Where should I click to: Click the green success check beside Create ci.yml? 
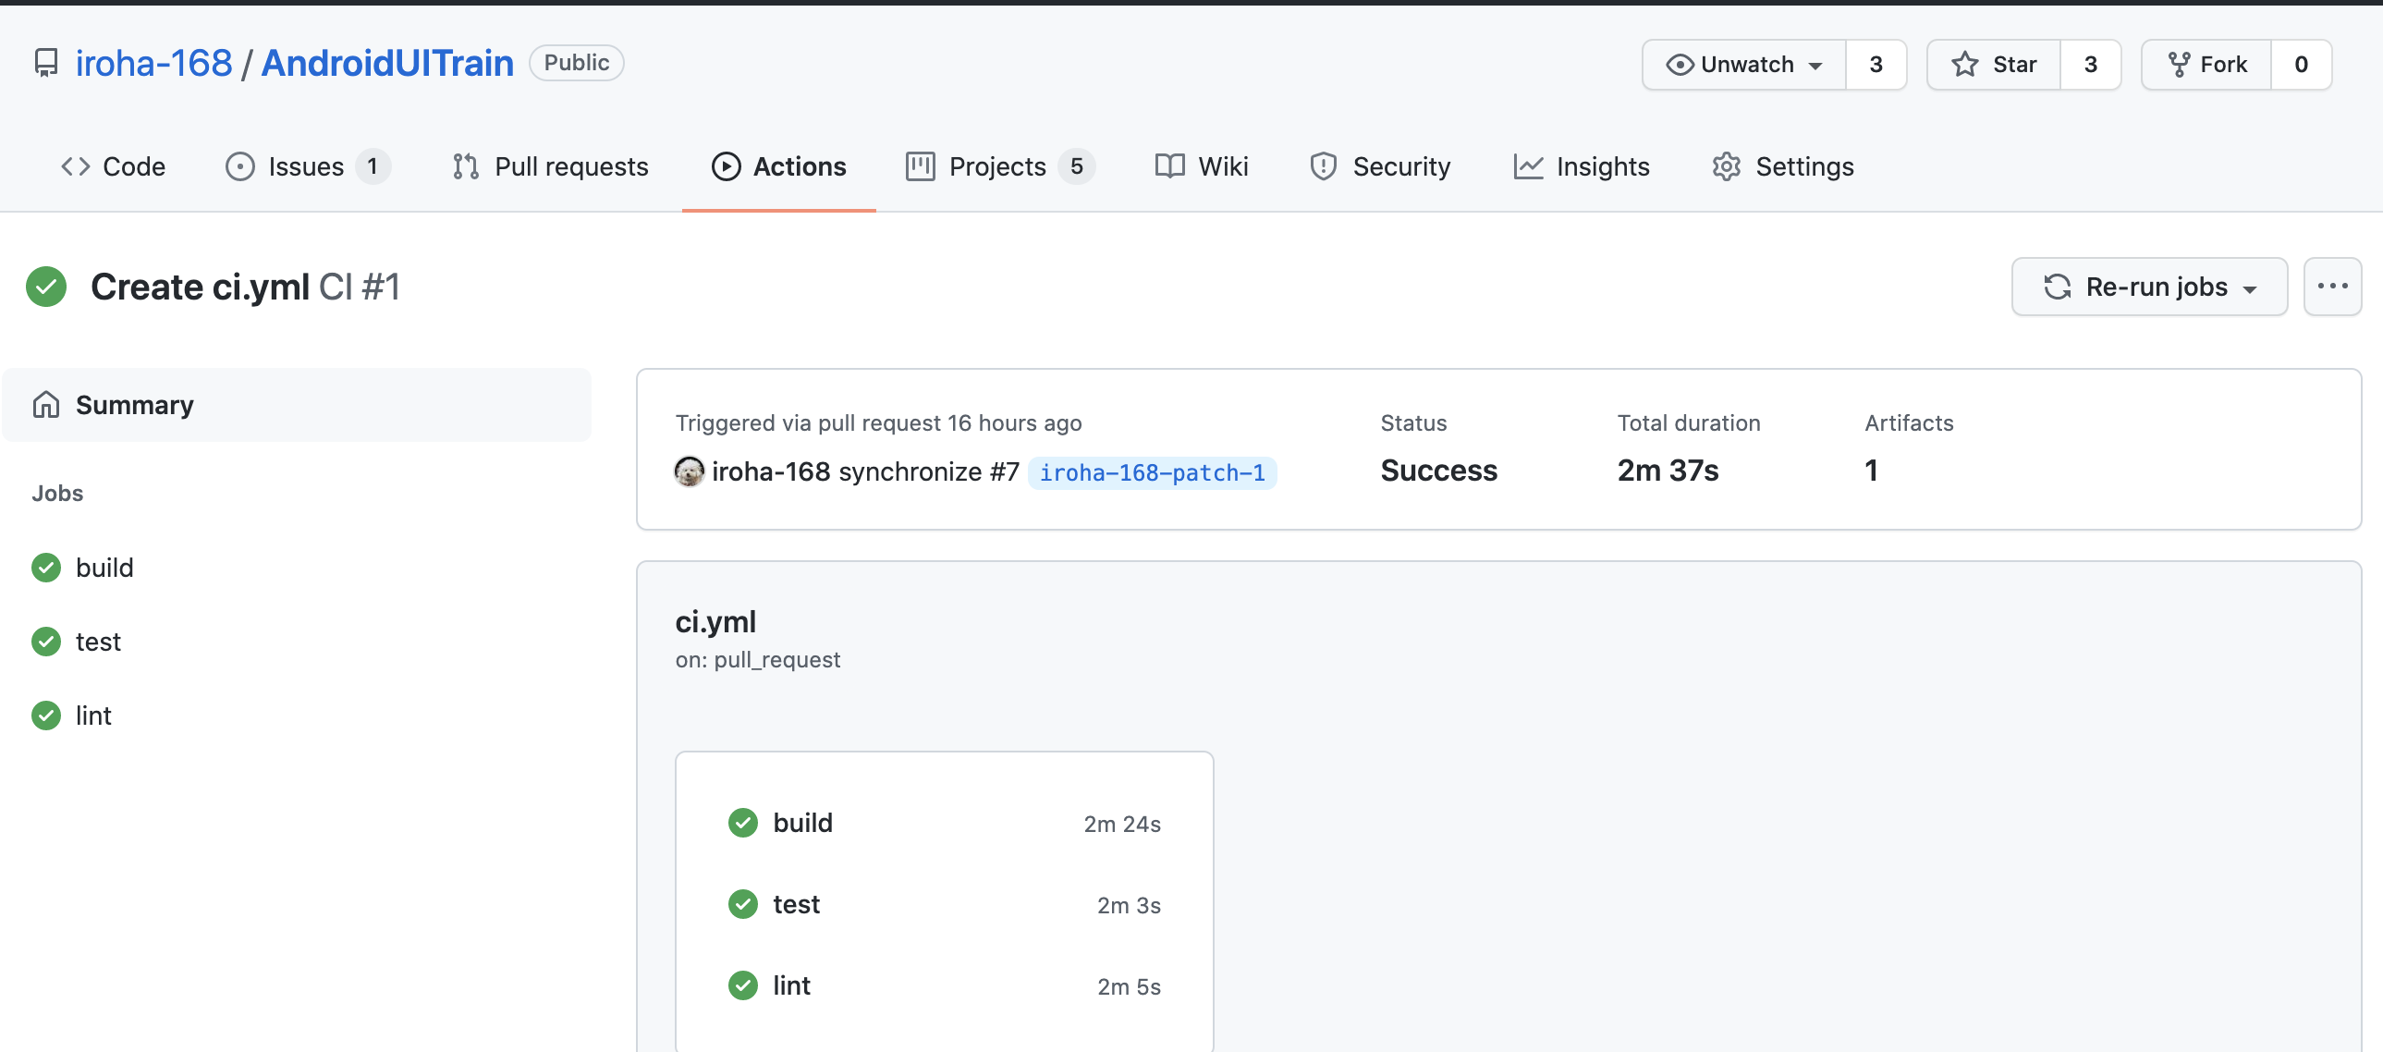(x=46, y=287)
